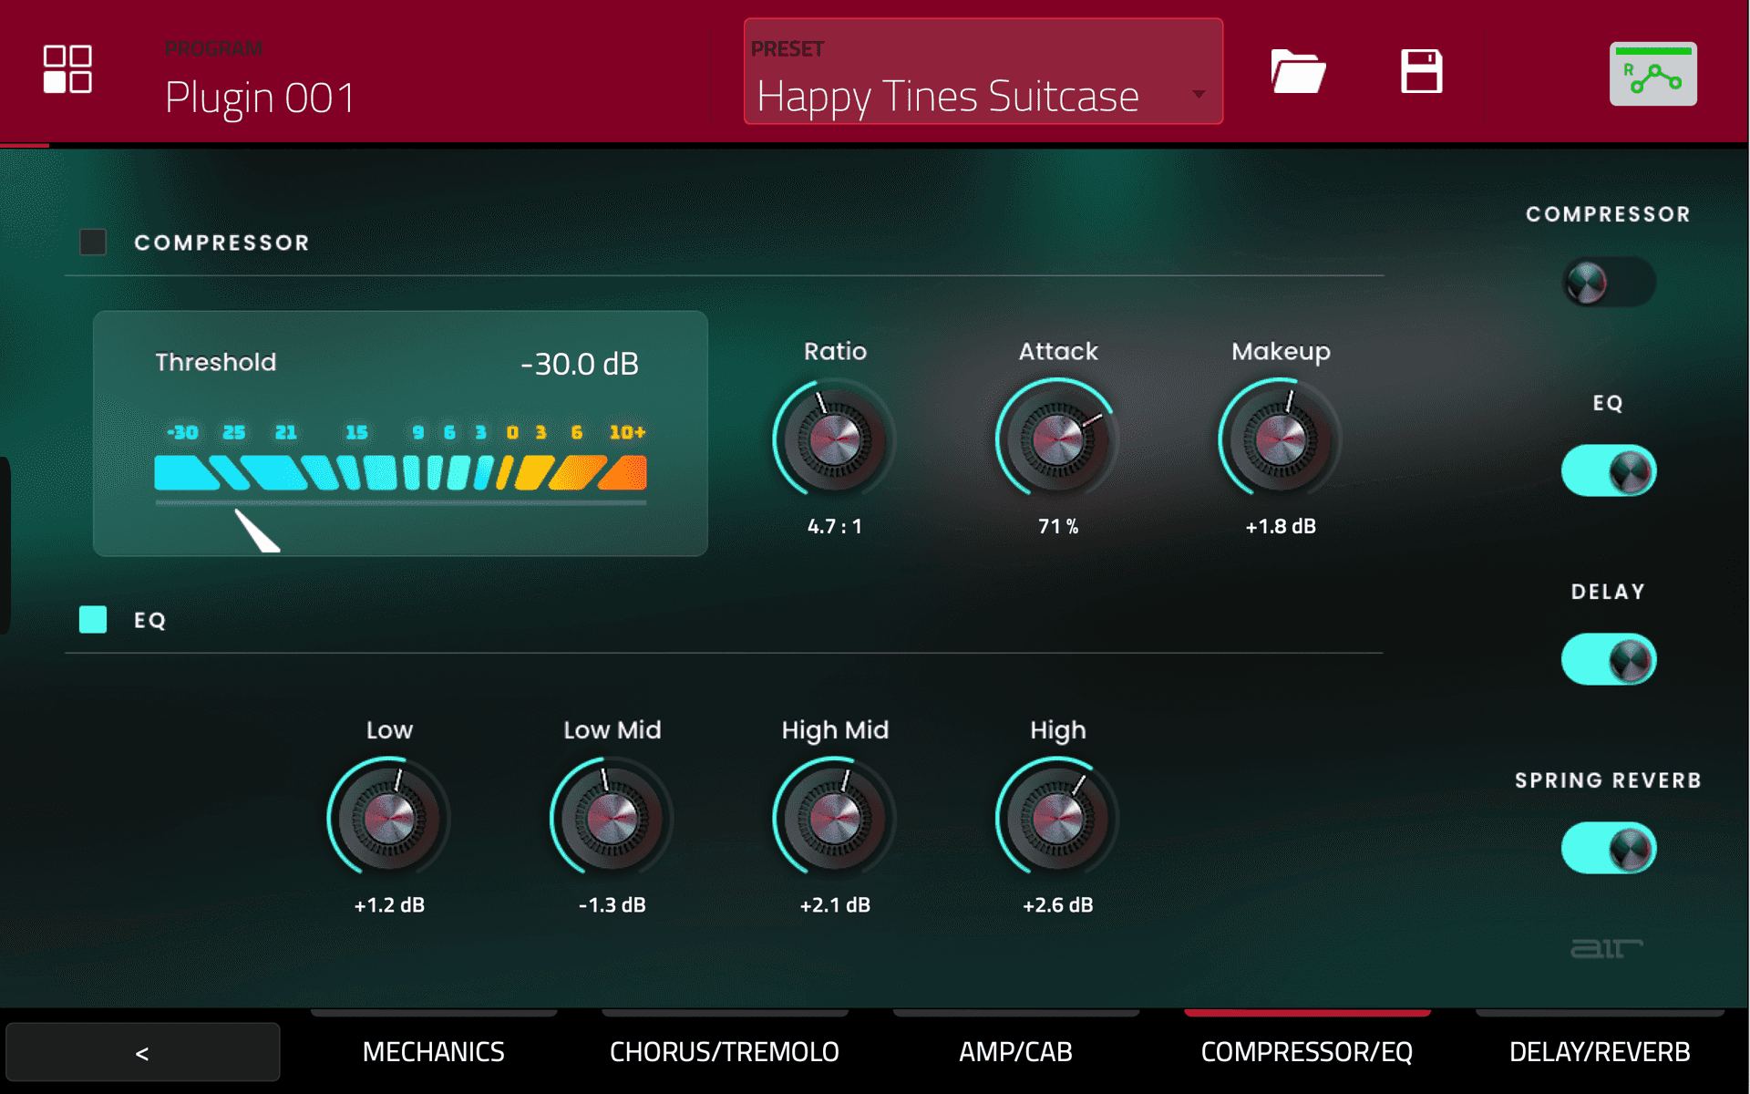Switch to the MECHANICS tab
The image size is (1750, 1094).
click(x=433, y=1051)
